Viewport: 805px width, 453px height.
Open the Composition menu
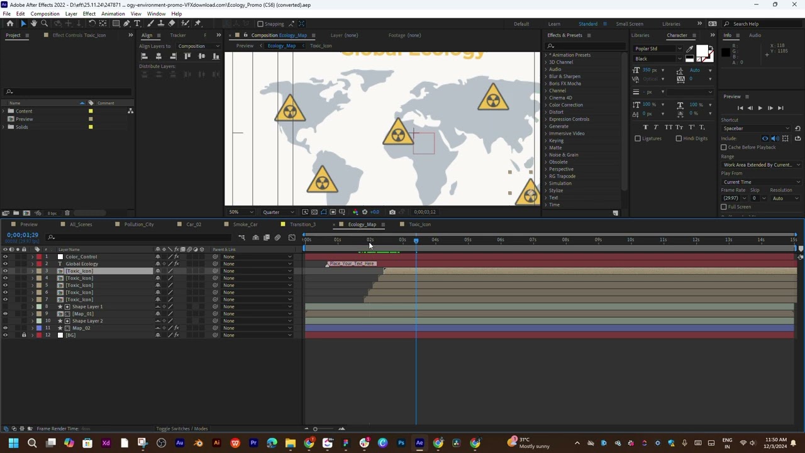pyautogui.click(x=45, y=14)
